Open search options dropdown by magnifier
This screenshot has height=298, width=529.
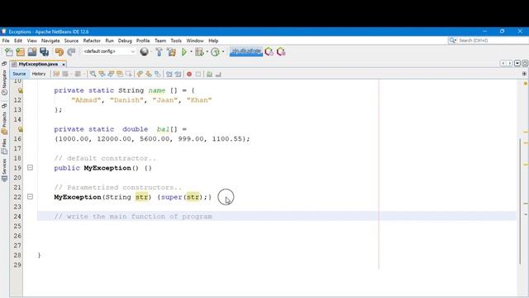[x=453, y=41]
